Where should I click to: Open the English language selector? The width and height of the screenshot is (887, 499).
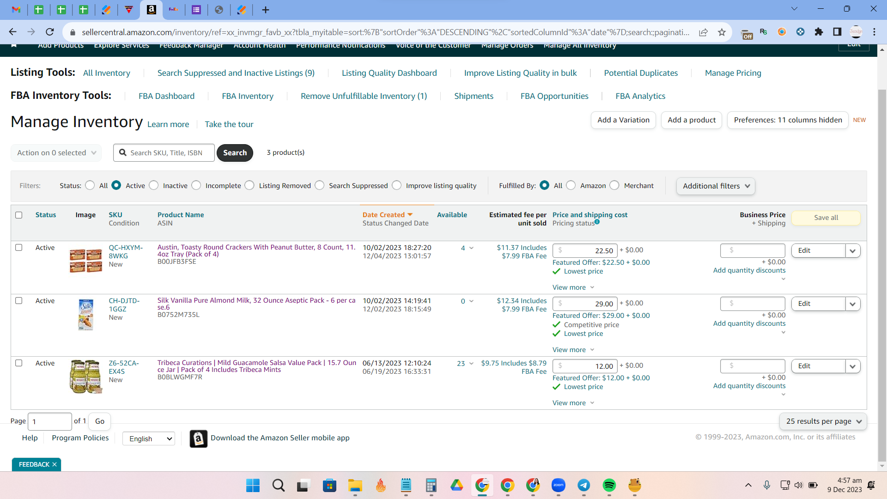coord(149,438)
